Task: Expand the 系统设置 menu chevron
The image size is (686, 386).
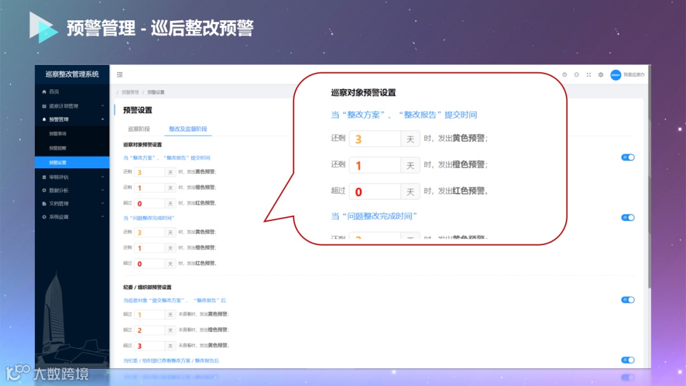Action: [x=103, y=217]
